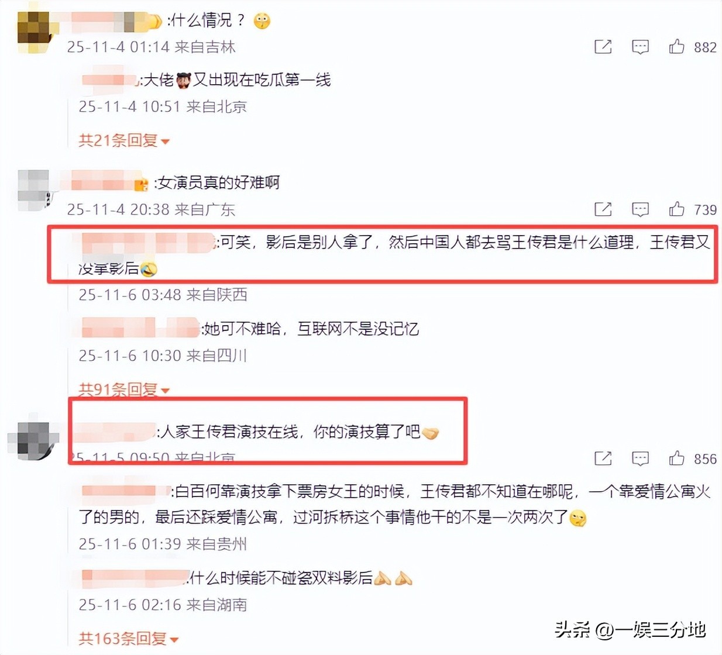
Task: Click the 头条 @一娱三分地 watermark
Action: tap(630, 629)
